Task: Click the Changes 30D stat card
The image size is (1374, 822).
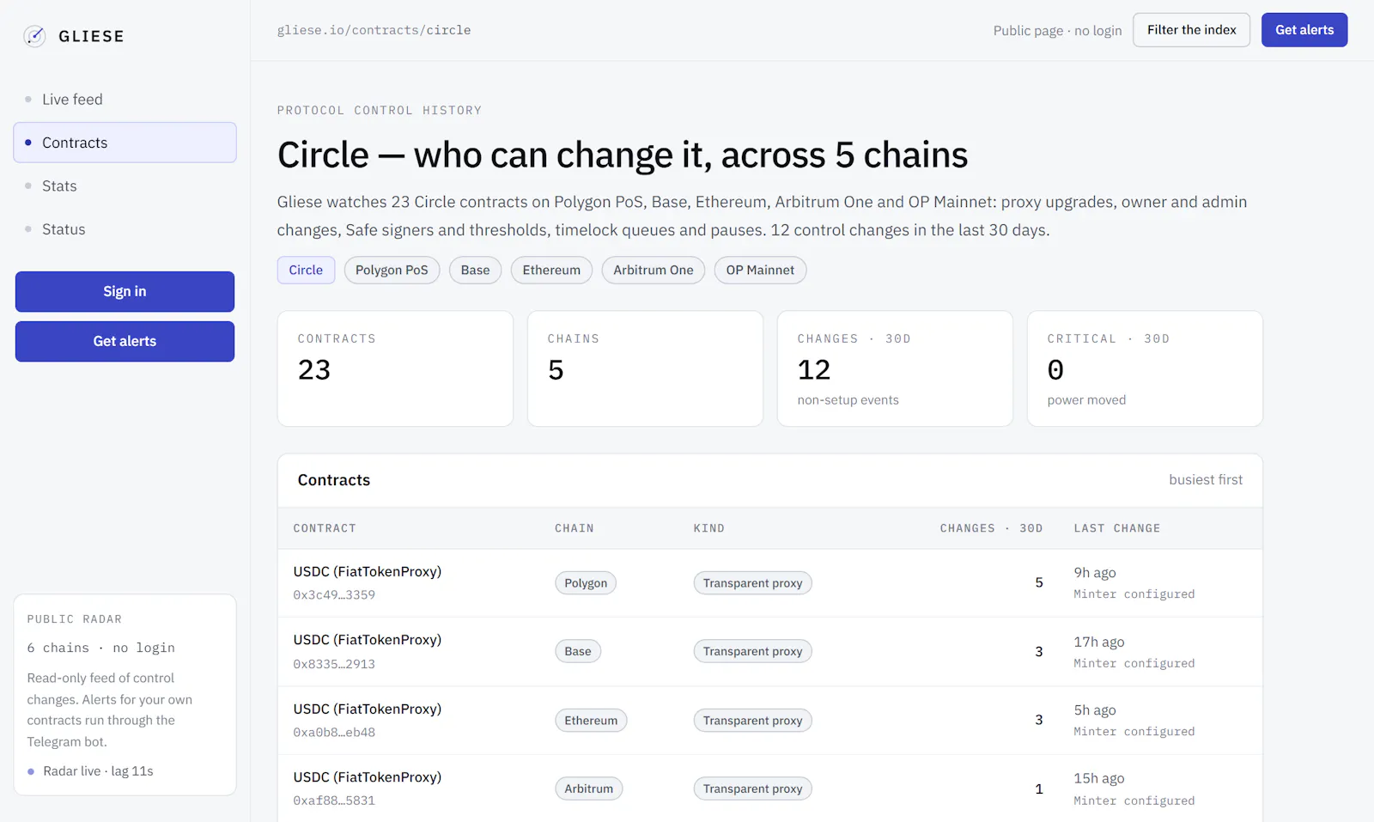Action: [x=895, y=368]
